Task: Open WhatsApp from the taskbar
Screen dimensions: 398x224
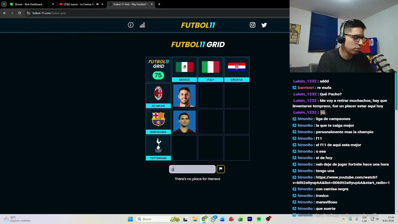Action: click(213, 219)
